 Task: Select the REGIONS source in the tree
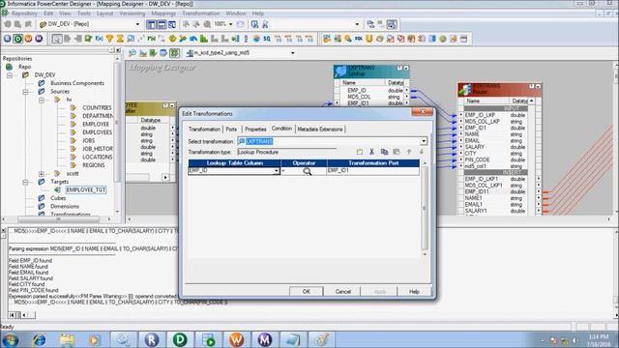(94, 165)
